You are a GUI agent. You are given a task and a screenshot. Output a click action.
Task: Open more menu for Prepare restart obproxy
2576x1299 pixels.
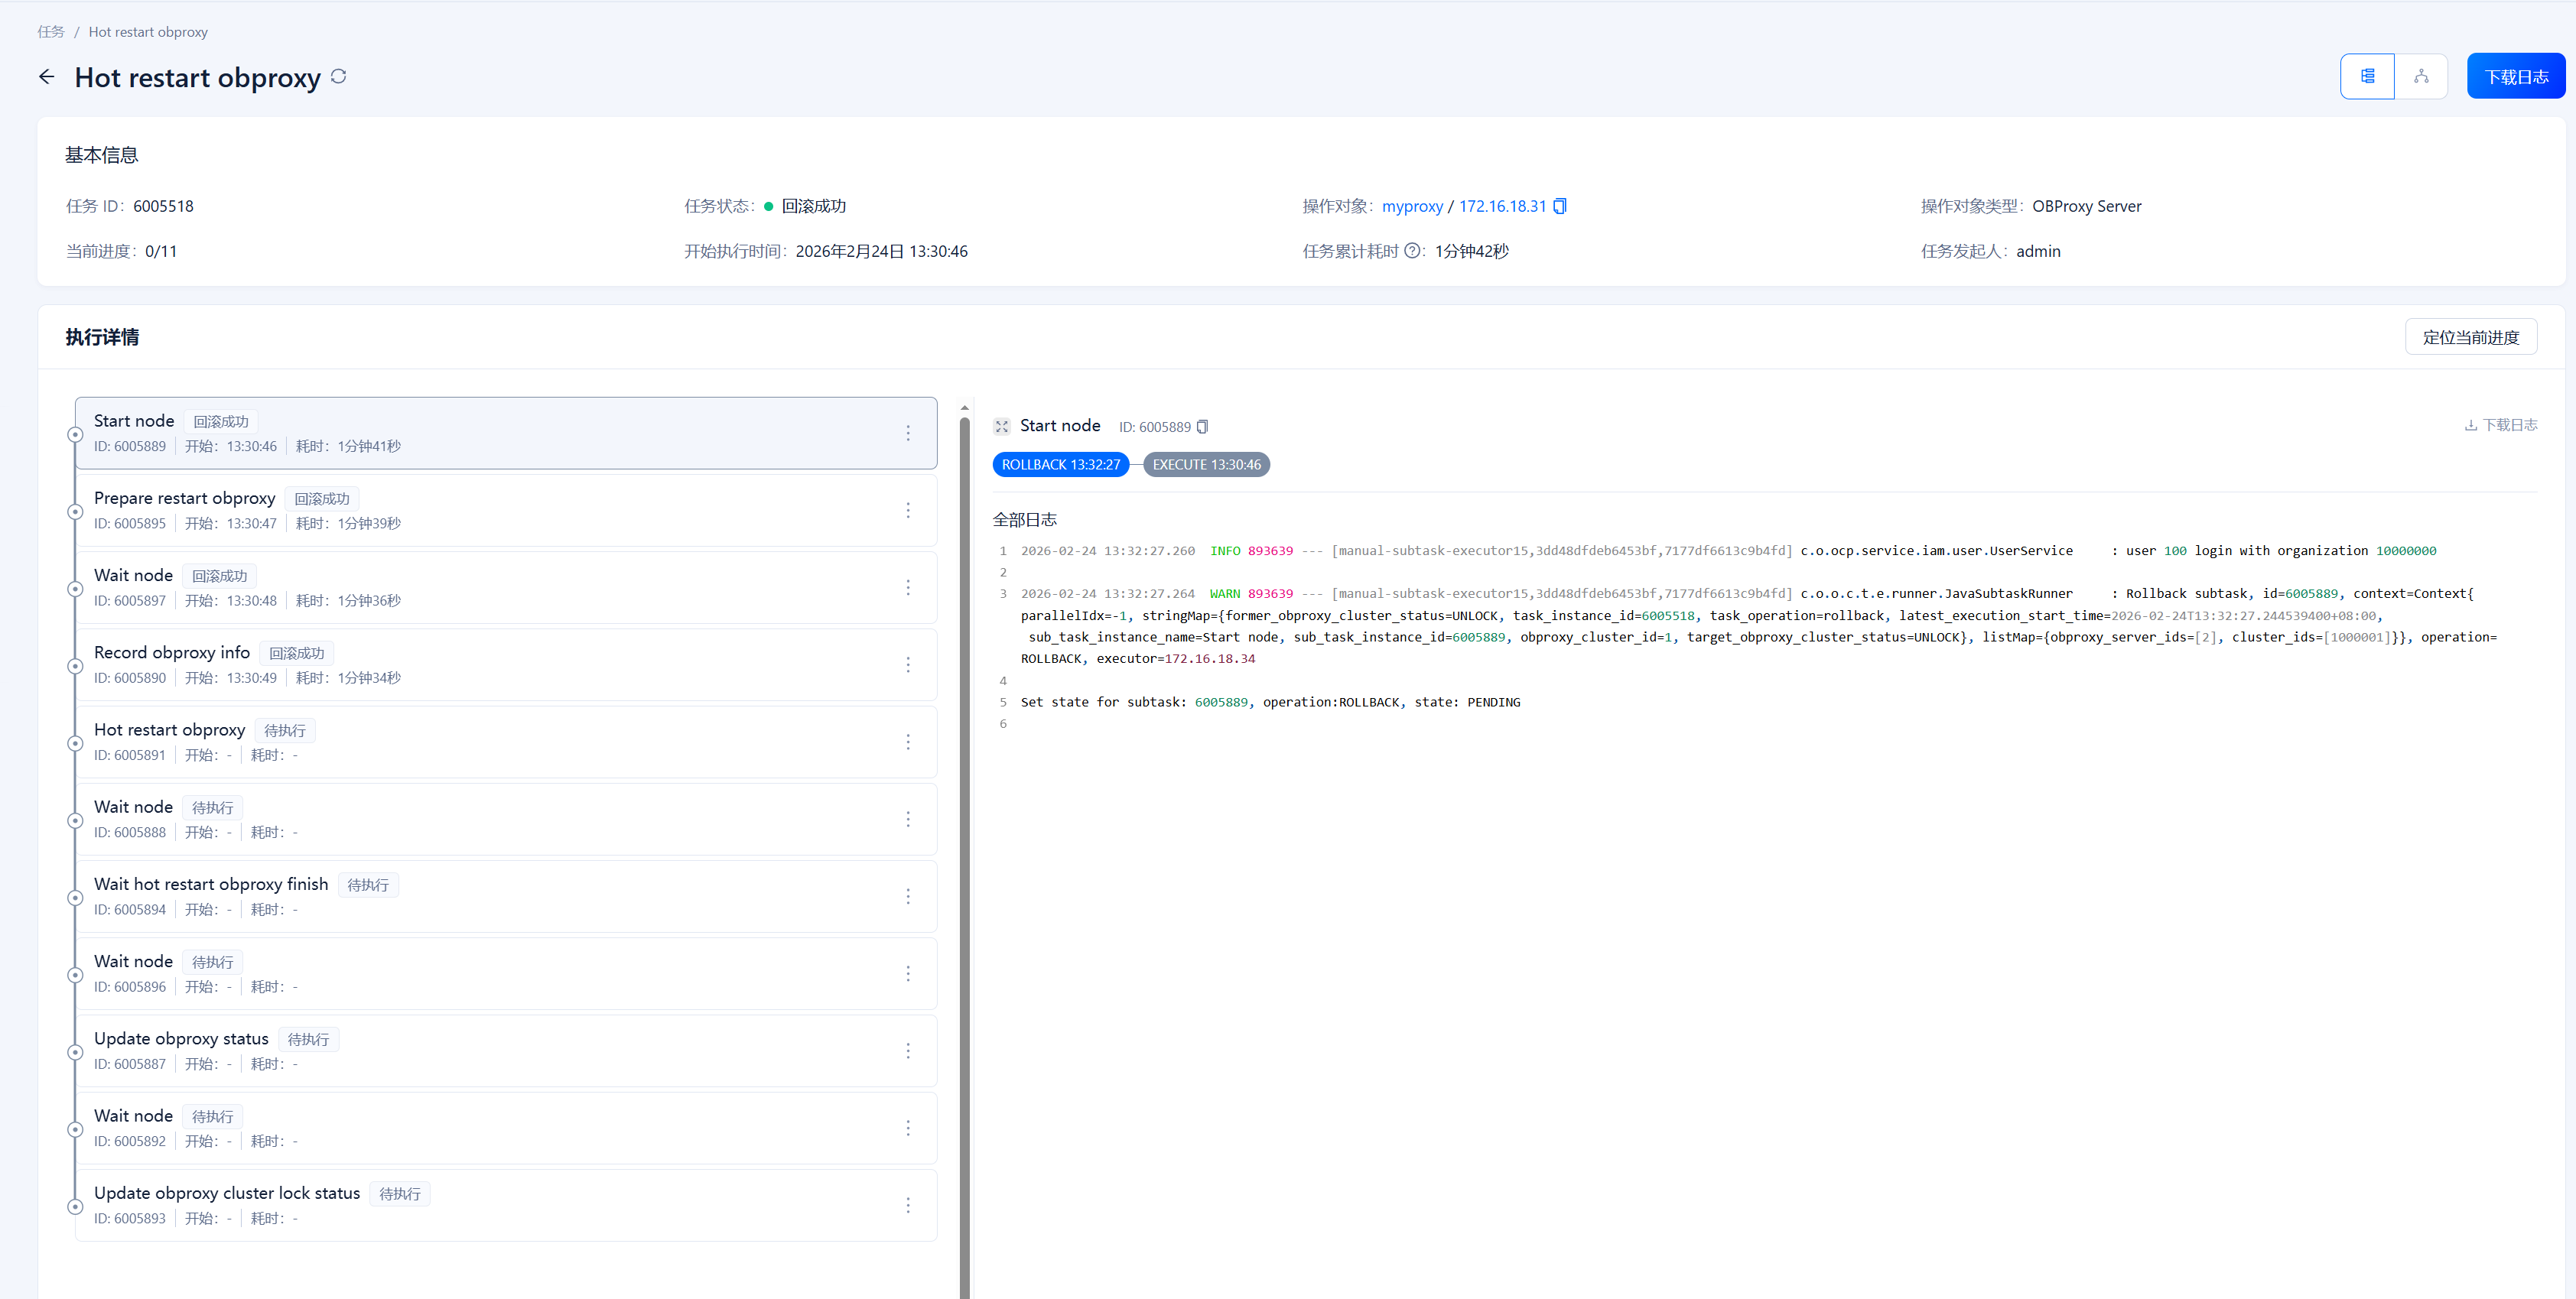pyautogui.click(x=907, y=510)
